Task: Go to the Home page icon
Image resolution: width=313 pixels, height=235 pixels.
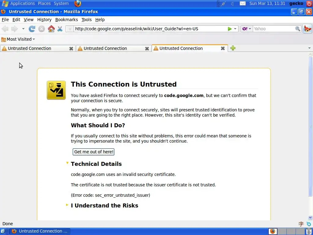Action: click(x=51, y=29)
